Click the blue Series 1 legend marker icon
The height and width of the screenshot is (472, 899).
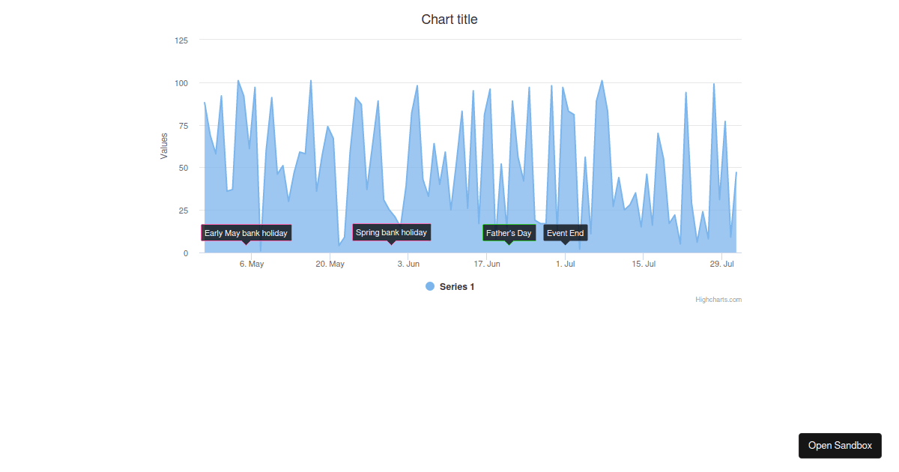point(429,286)
